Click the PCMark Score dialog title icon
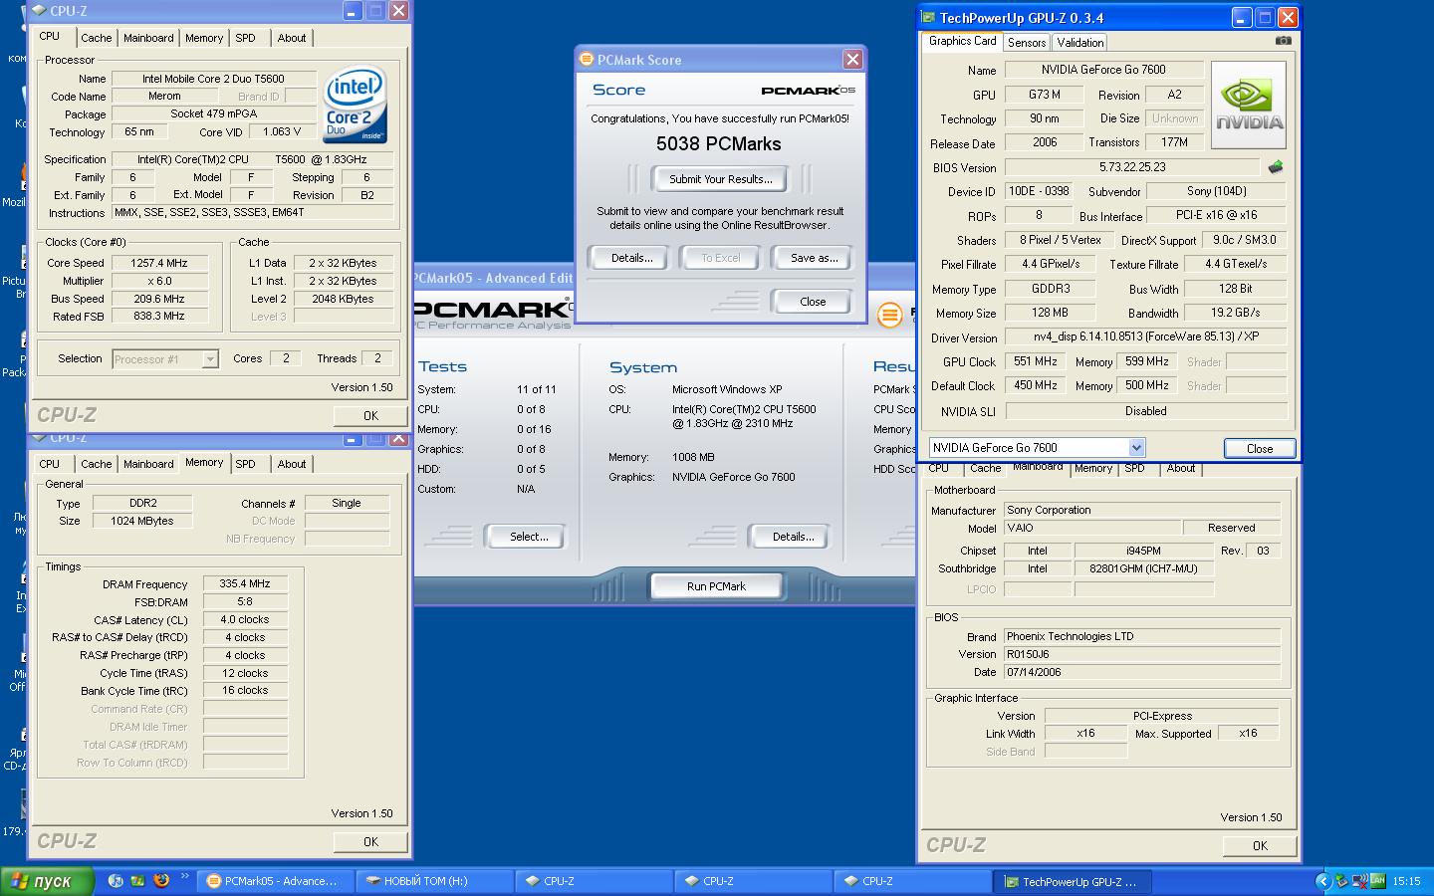This screenshot has width=1434, height=896. 587,60
